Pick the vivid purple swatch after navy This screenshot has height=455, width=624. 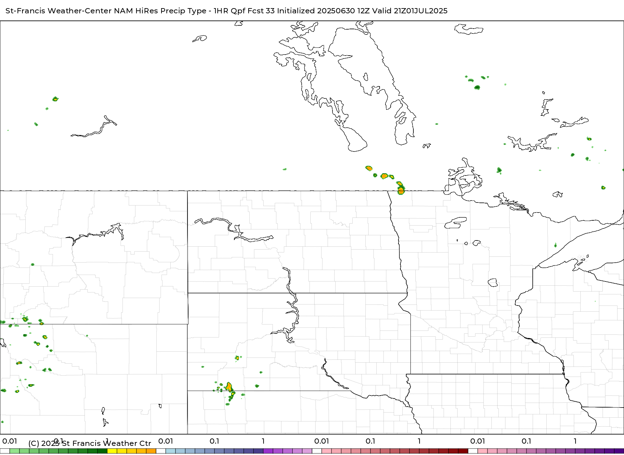[x=268, y=451]
